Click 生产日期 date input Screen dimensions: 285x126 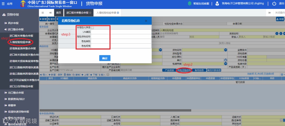(x=80, y=70)
